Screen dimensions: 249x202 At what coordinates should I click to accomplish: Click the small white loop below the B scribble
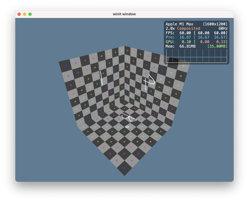point(127,127)
